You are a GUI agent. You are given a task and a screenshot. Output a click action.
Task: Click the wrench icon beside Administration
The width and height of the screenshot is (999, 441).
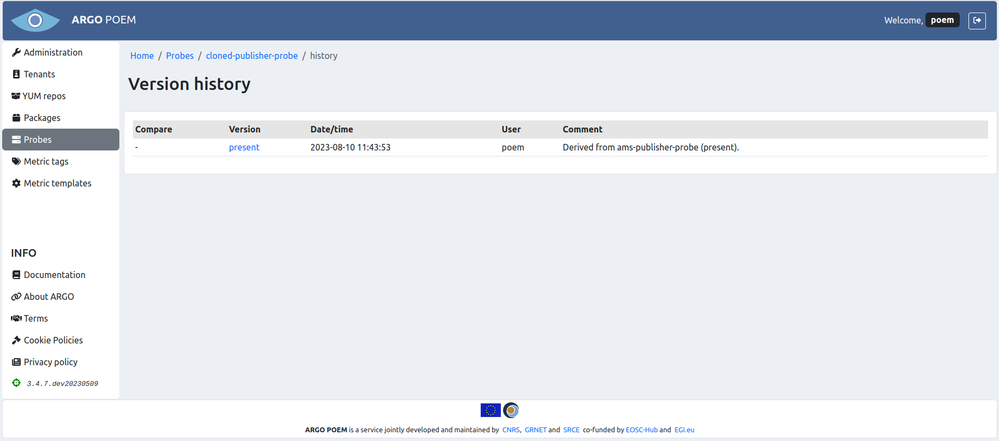pos(16,52)
